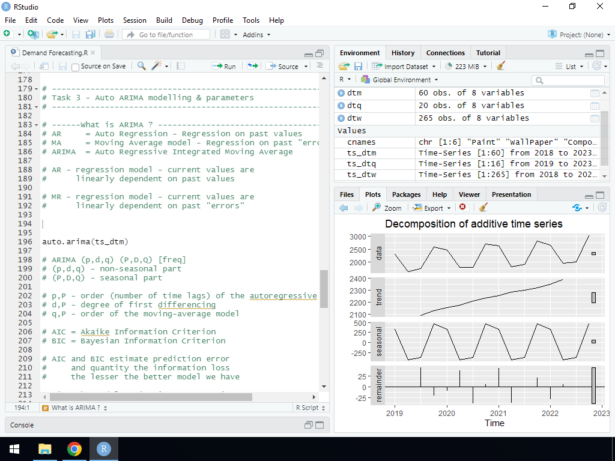The image size is (615, 461).
Task: Click the editor vertical scrollbar thumb
Action: 324,288
